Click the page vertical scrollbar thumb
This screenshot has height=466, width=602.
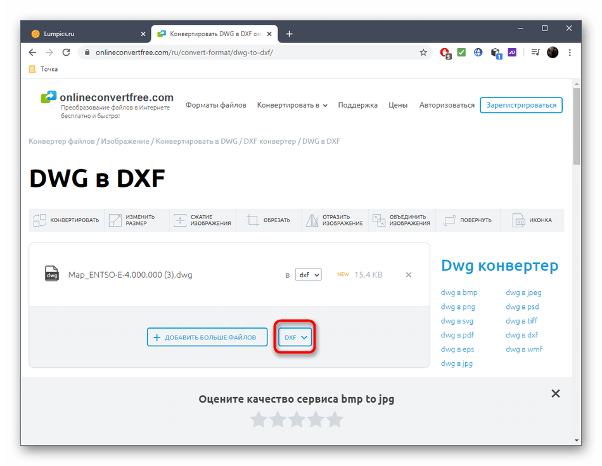point(576,126)
